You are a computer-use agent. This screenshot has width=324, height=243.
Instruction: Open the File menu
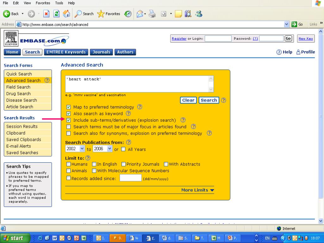5,3
